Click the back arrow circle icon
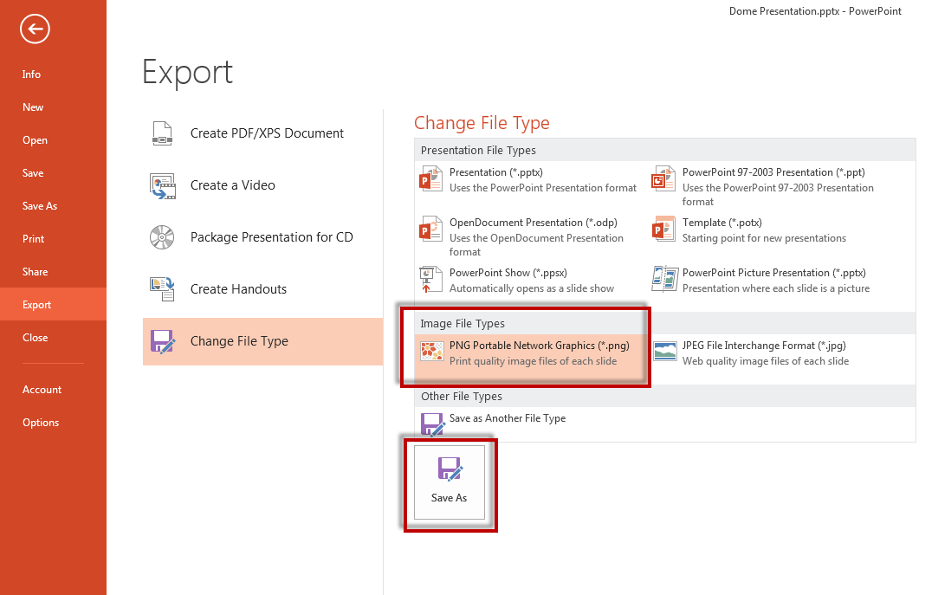 (36, 29)
